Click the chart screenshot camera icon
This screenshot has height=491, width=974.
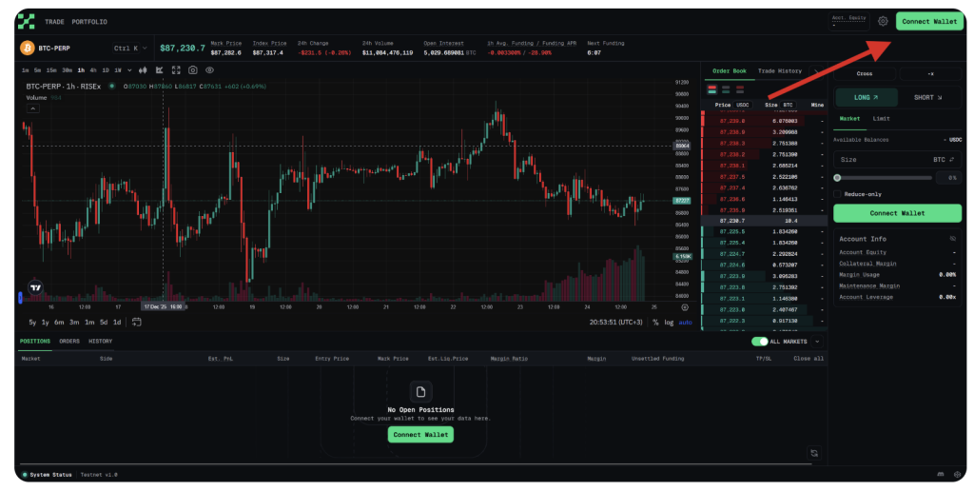[193, 69]
